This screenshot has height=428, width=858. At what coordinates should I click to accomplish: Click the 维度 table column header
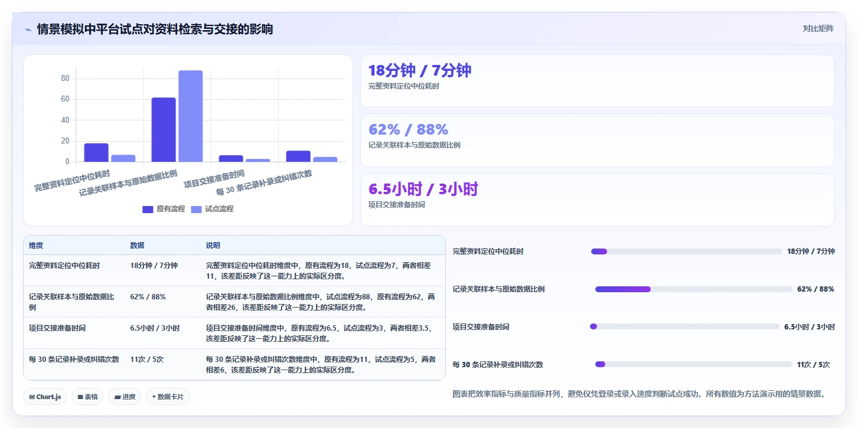tap(36, 246)
